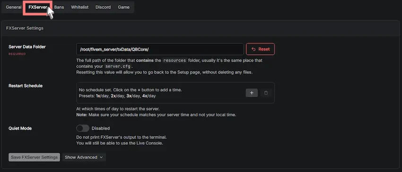Toggle the Quiet Mode switch
Viewport: 402px width, 172px height.
(83, 128)
